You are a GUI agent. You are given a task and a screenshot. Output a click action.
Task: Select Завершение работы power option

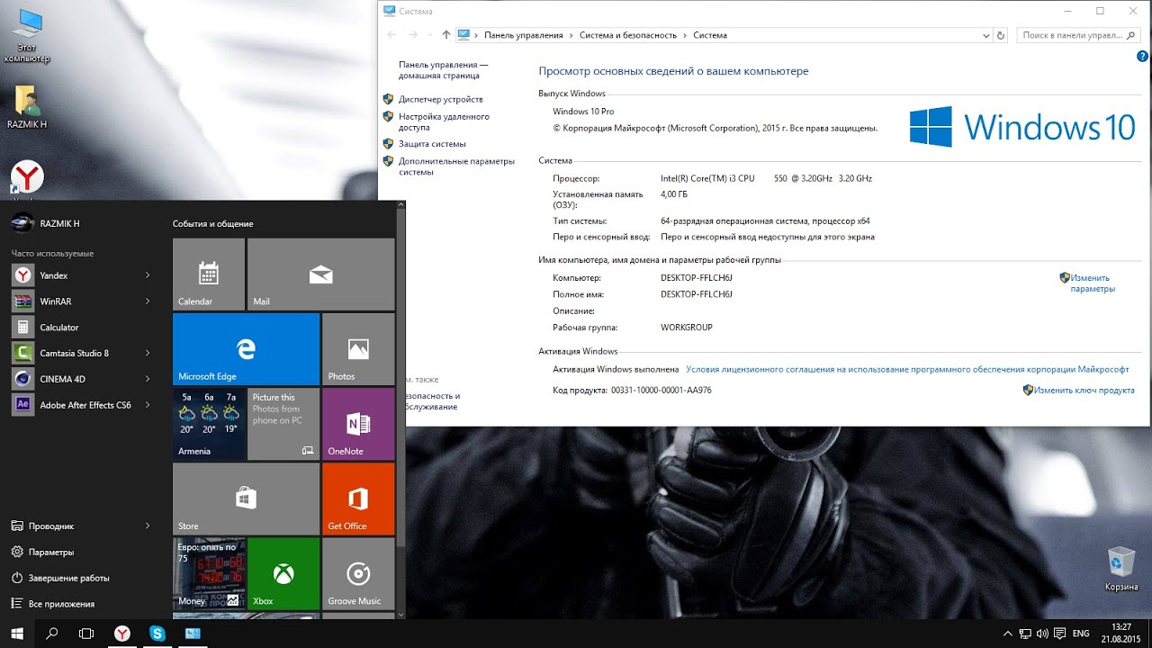coord(68,578)
